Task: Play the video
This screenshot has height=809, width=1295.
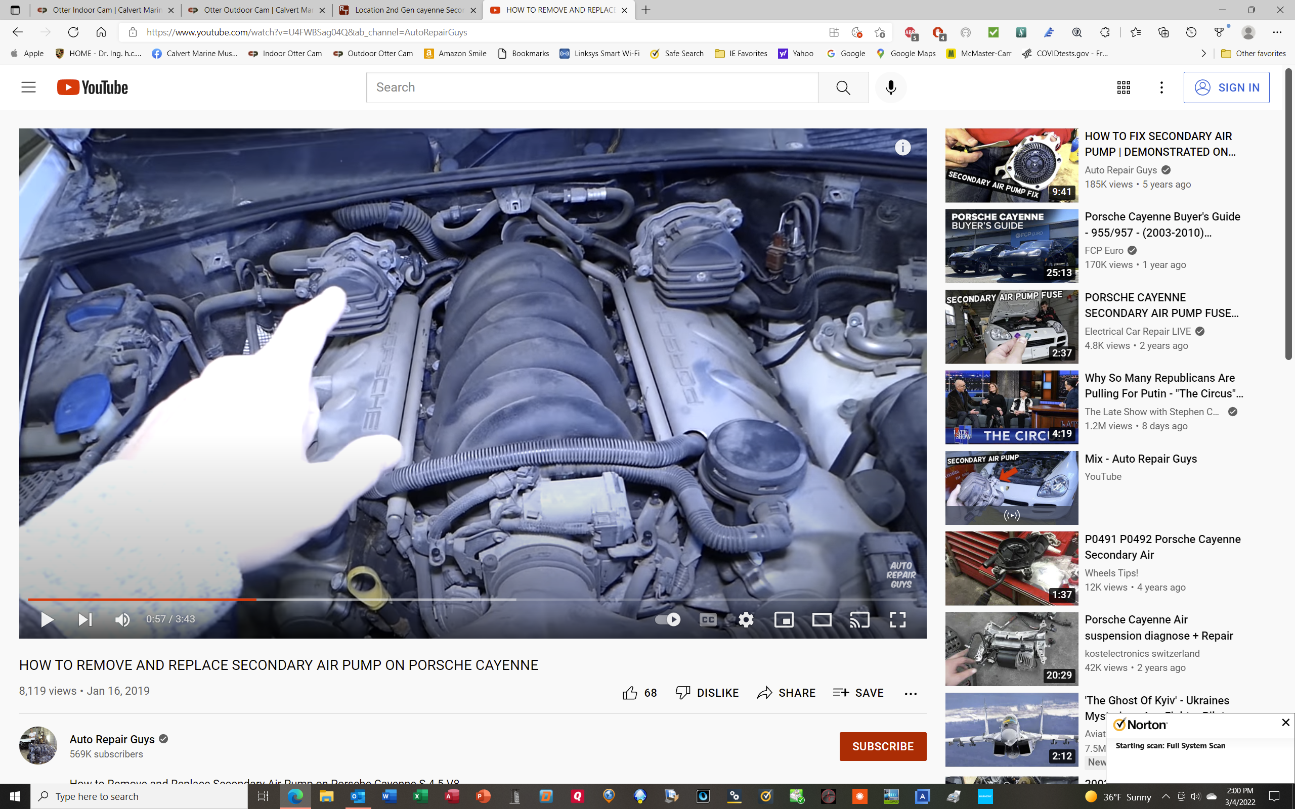Action: tap(47, 619)
